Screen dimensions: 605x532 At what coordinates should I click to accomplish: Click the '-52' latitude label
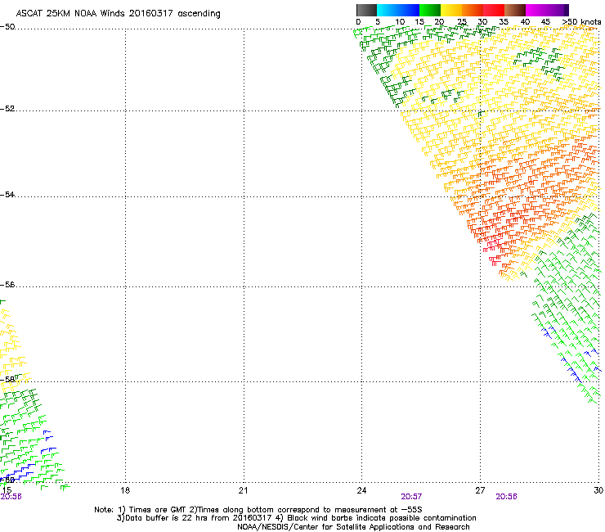pyautogui.click(x=7, y=109)
